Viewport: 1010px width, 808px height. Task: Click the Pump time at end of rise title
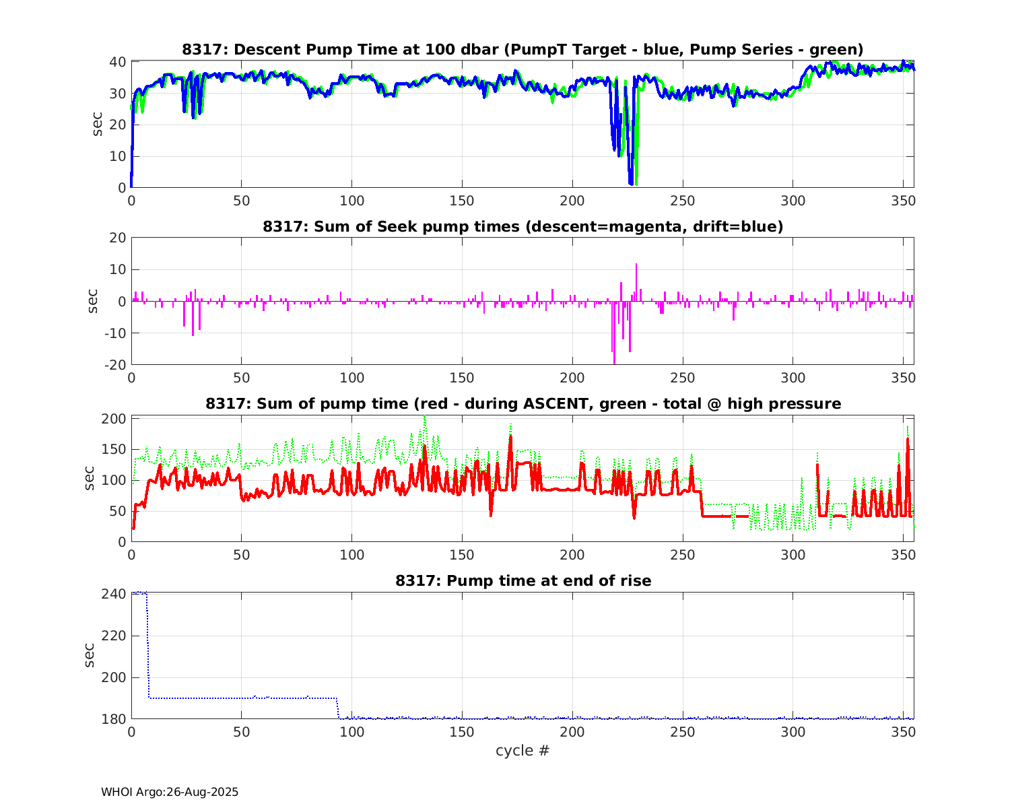(523, 580)
